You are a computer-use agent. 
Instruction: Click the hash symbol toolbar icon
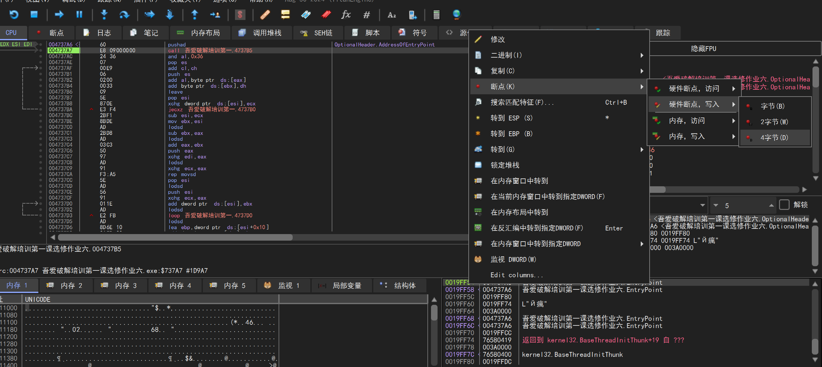[366, 14]
